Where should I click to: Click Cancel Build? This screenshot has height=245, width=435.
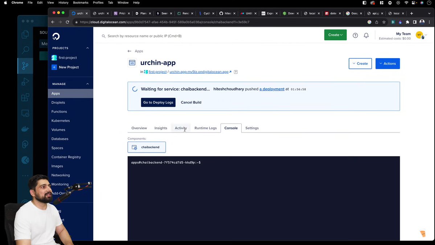pos(191,102)
